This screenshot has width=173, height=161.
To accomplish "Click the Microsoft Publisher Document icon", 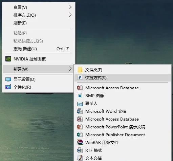I will point(80,135).
